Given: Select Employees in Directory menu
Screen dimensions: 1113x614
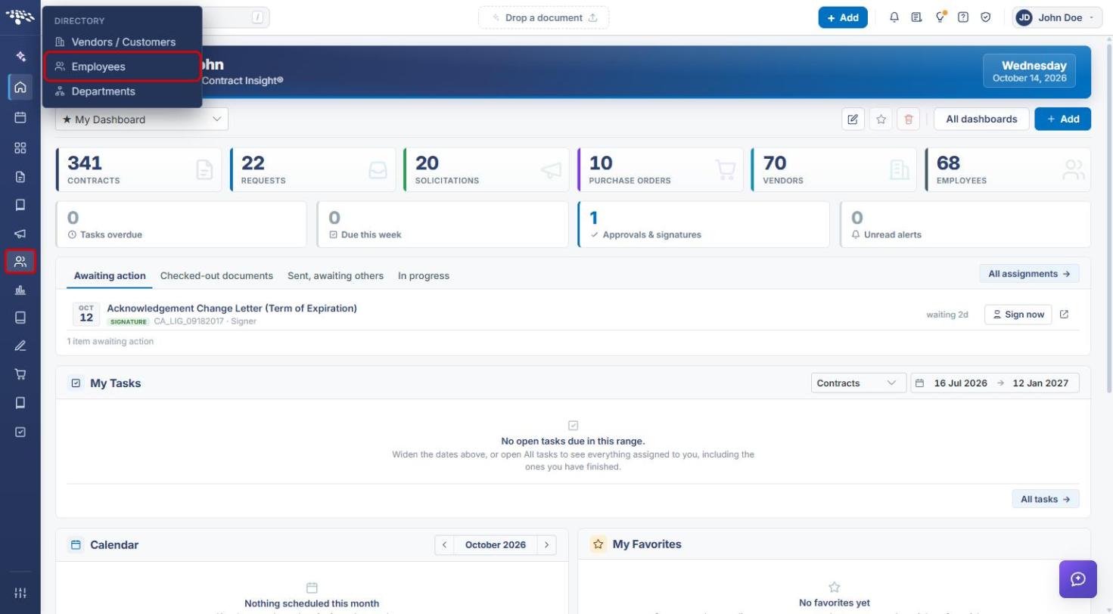Looking at the screenshot, I should [x=123, y=67].
